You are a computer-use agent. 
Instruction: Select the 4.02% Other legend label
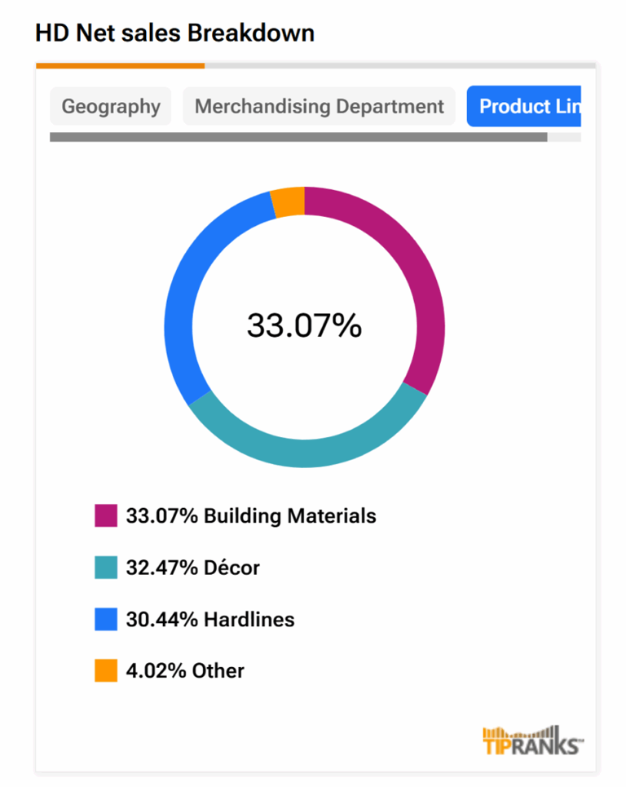tap(185, 671)
